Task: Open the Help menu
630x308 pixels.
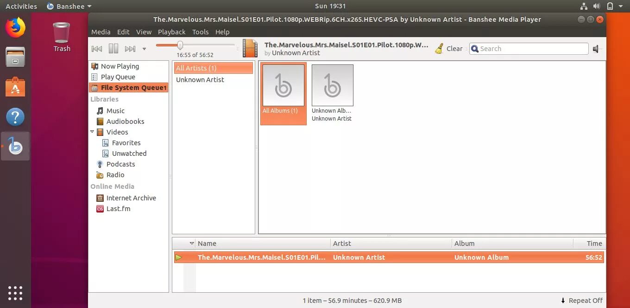Action: tap(222, 32)
